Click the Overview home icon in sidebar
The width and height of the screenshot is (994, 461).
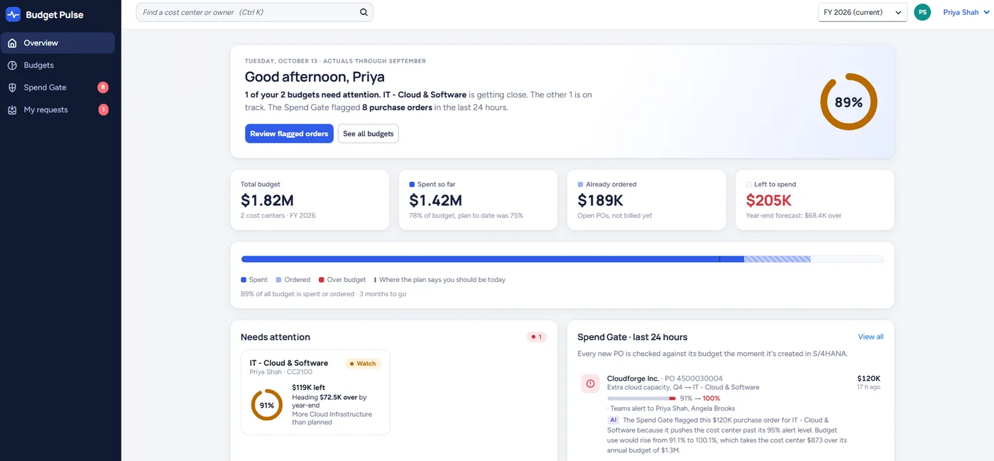pyautogui.click(x=12, y=43)
